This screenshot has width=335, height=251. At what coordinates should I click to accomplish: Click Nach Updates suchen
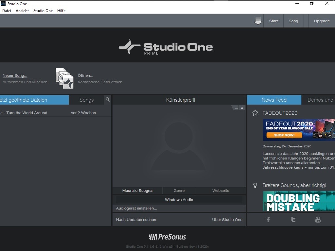(136, 220)
